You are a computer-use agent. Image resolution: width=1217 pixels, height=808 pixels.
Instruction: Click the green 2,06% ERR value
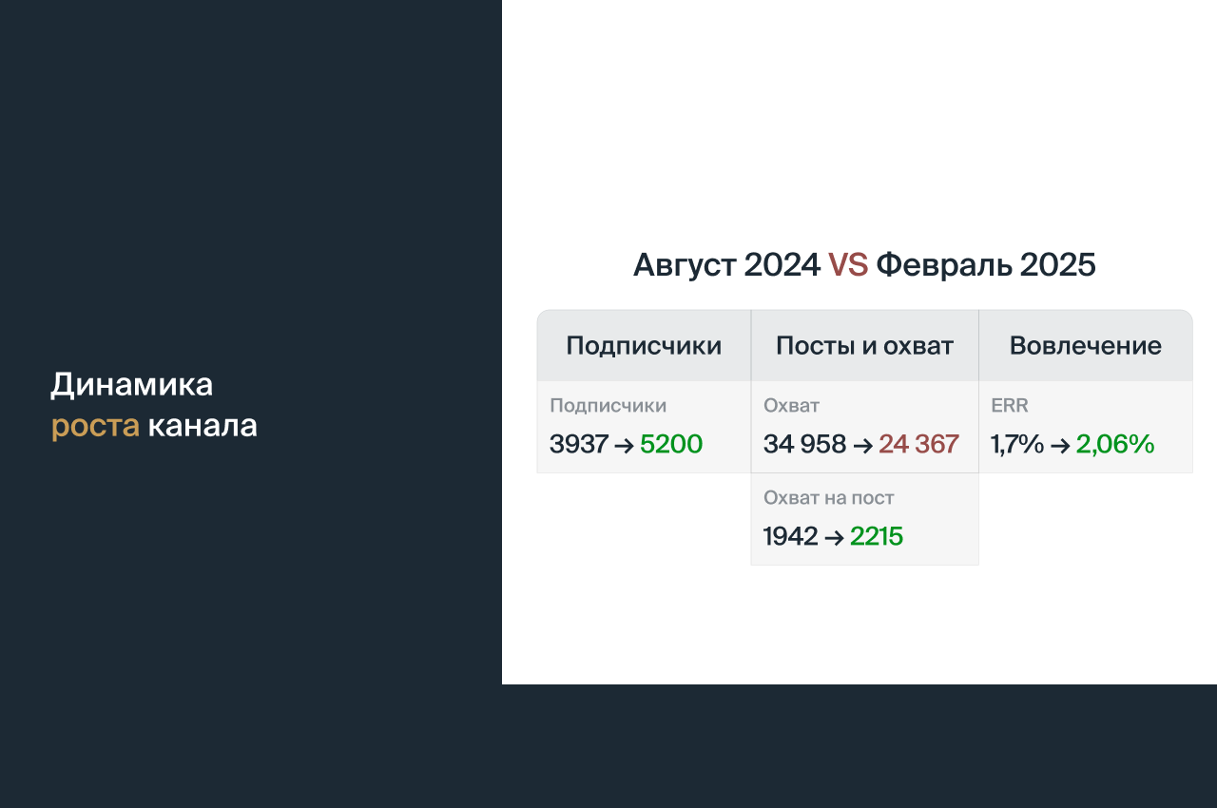coord(1115,444)
